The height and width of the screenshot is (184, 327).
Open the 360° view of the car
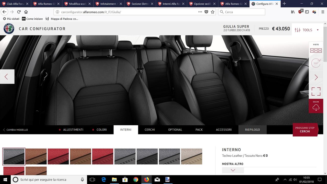(316, 63)
